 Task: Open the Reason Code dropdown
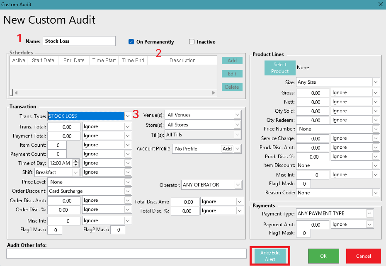tap(375, 193)
